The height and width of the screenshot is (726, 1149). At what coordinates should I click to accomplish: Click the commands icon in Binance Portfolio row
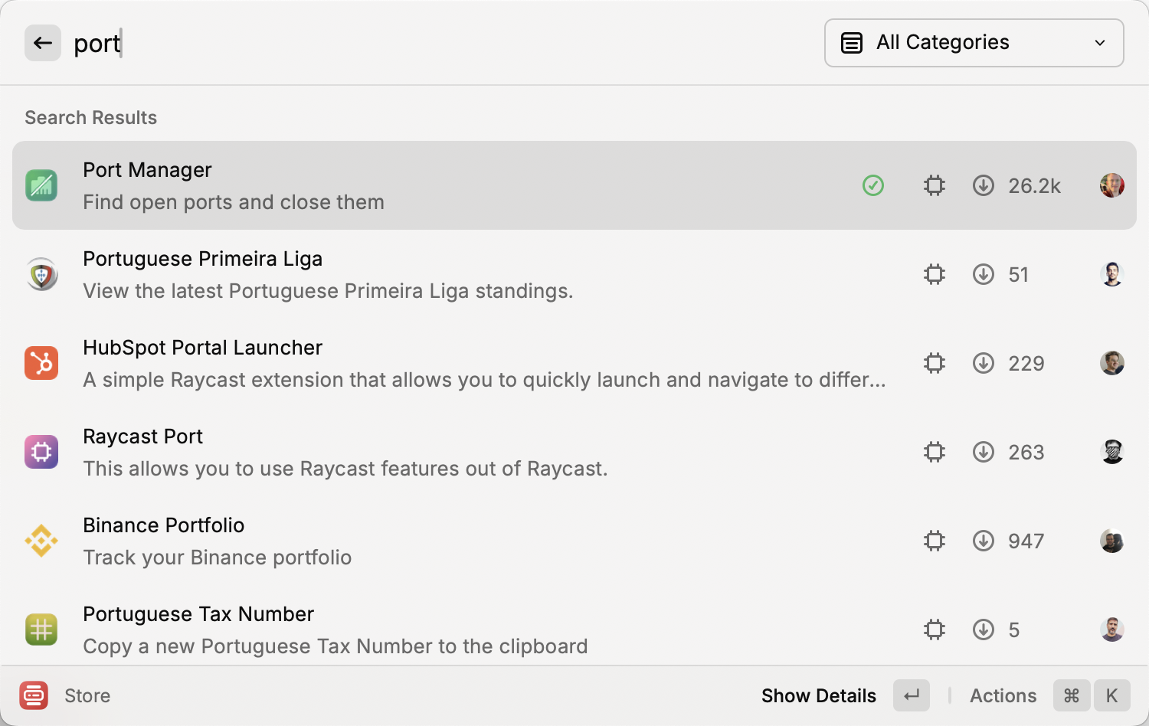935,541
